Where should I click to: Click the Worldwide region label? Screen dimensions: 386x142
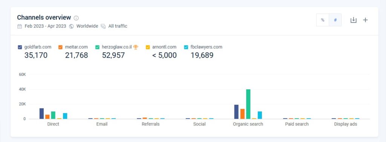click(87, 26)
